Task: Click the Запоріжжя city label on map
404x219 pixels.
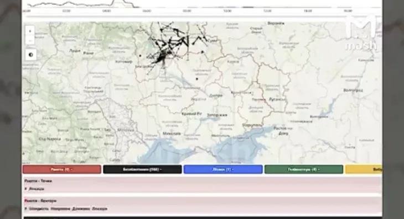Action: point(217,115)
